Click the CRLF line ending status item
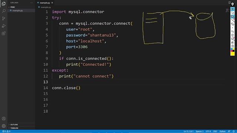237x133 pixels. (x=215, y=132)
